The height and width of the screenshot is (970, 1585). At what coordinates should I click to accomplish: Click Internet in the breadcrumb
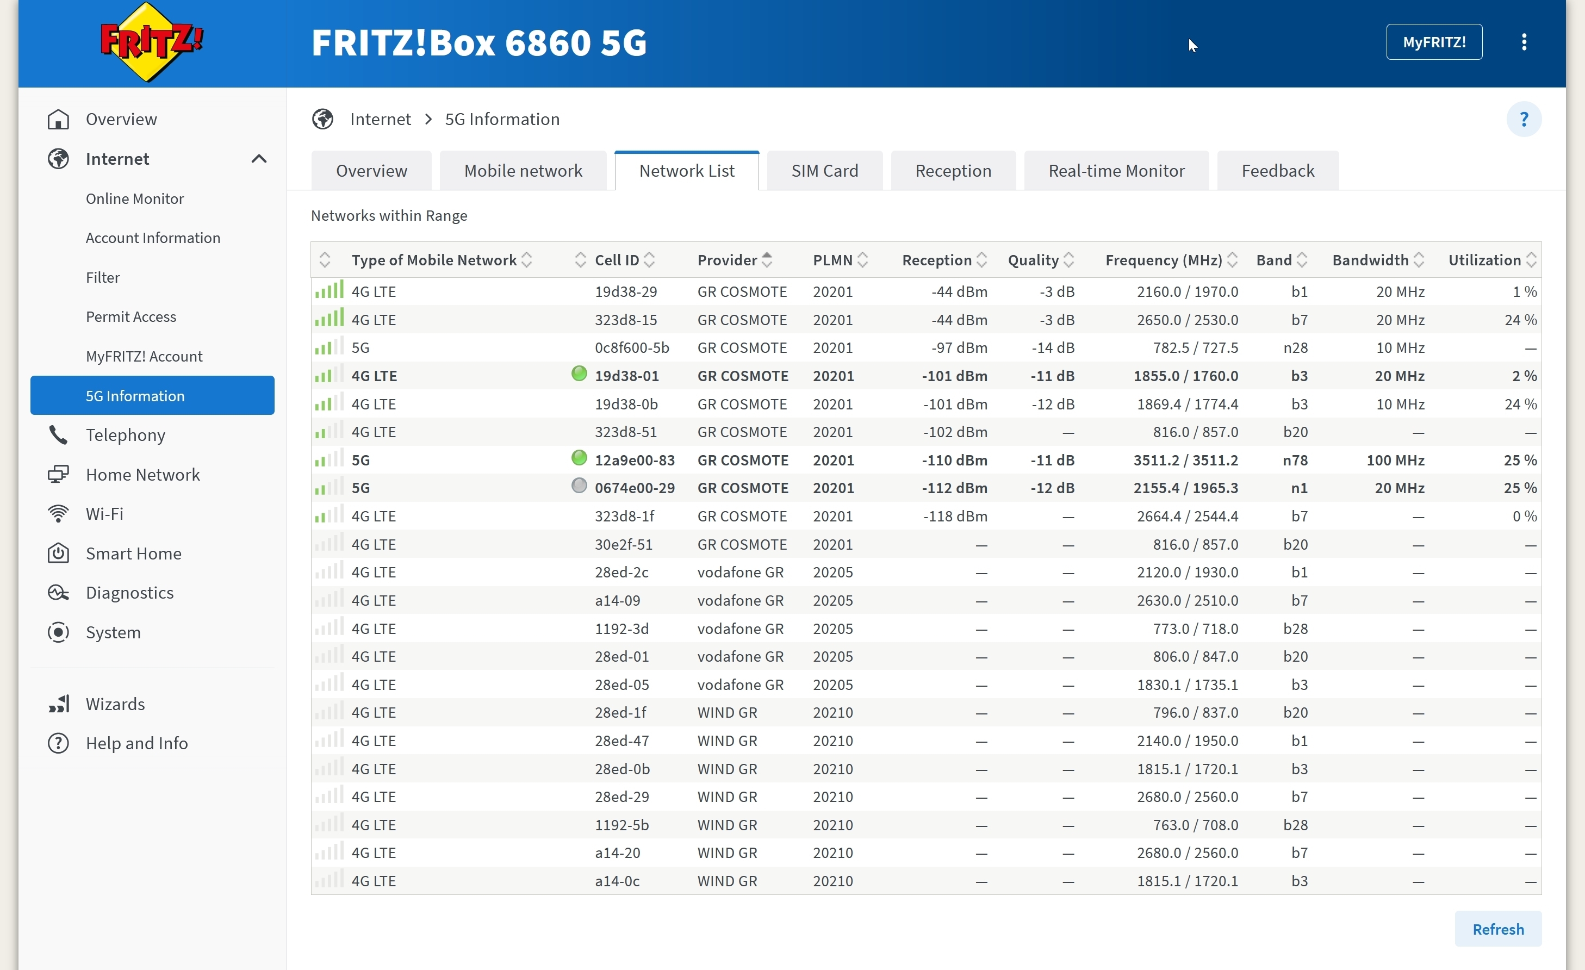pyautogui.click(x=380, y=119)
